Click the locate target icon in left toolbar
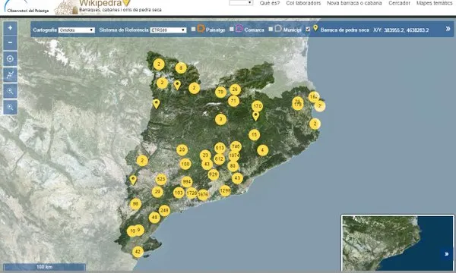Image resolution: width=456 pixels, height=273 pixels. [10, 59]
